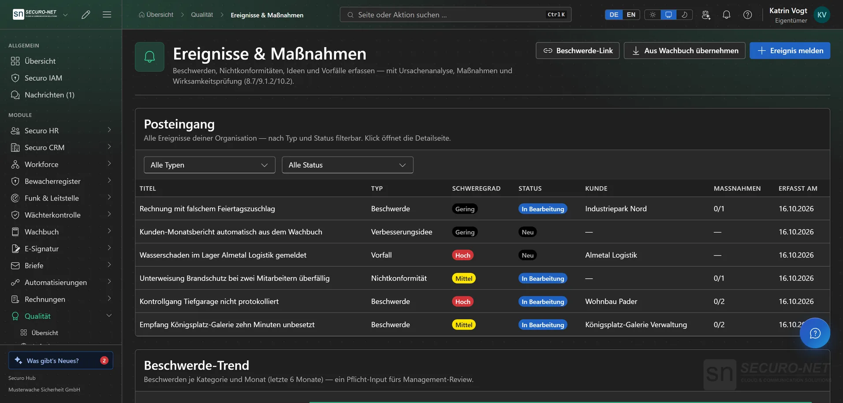Click the Automatisierungen sidebar icon
The height and width of the screenshot is (403, 843).
point(15,283)
